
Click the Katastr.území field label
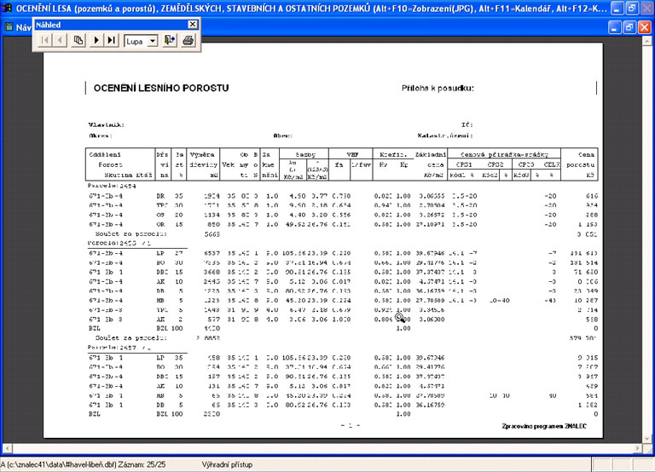point(445,135)
